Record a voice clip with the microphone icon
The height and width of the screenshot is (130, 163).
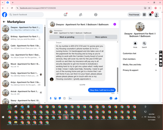(x=51, y=98)
